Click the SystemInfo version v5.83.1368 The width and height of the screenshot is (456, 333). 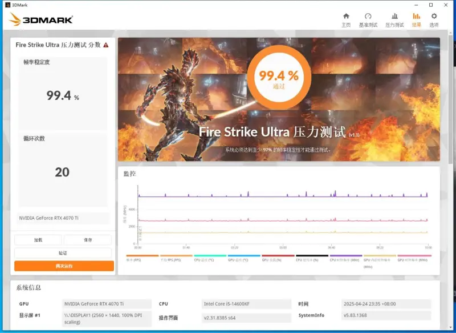click(x=386, y=315)
